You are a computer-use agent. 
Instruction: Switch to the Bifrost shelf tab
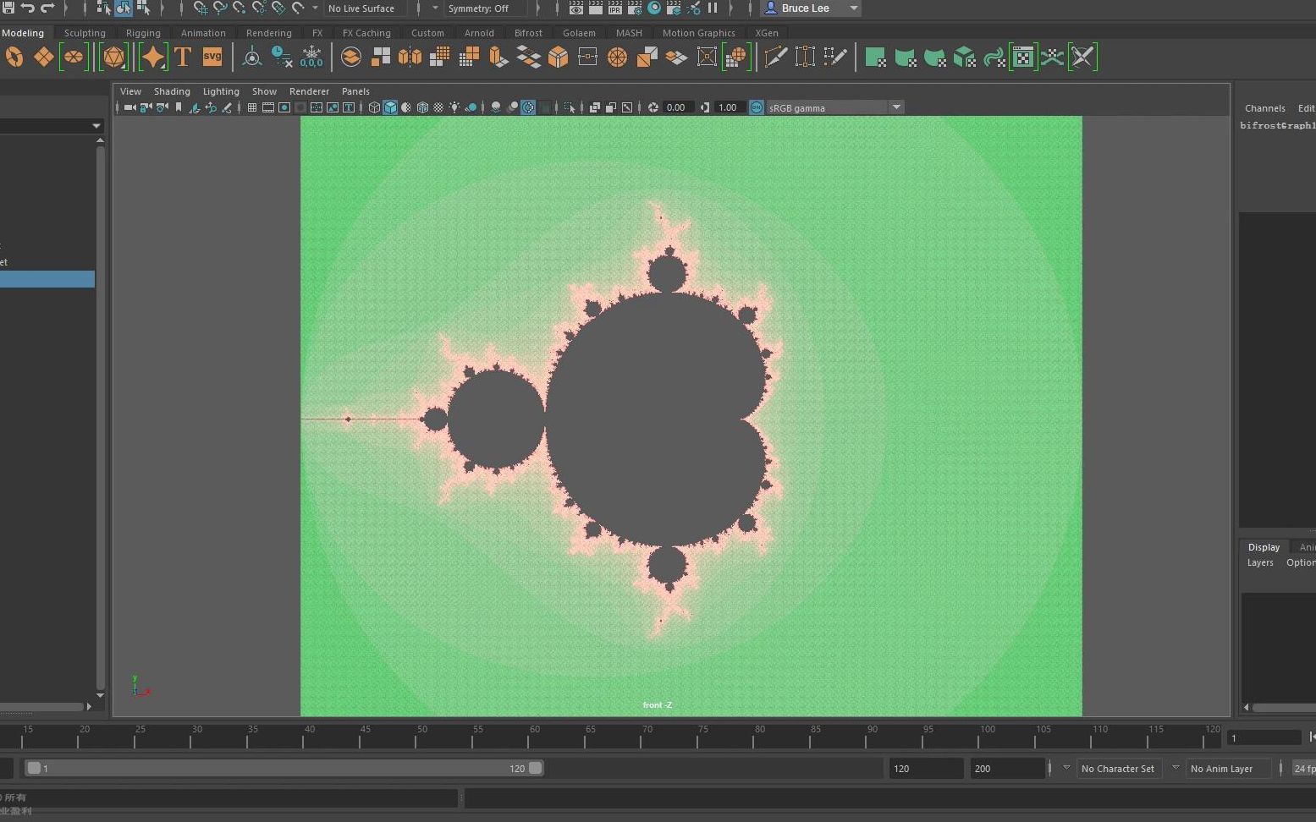(528, 33)
